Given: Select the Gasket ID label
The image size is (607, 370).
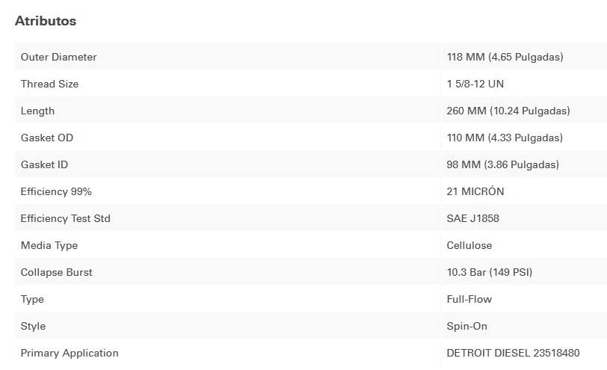Looking at the screenshot, I should coord(44,164).
